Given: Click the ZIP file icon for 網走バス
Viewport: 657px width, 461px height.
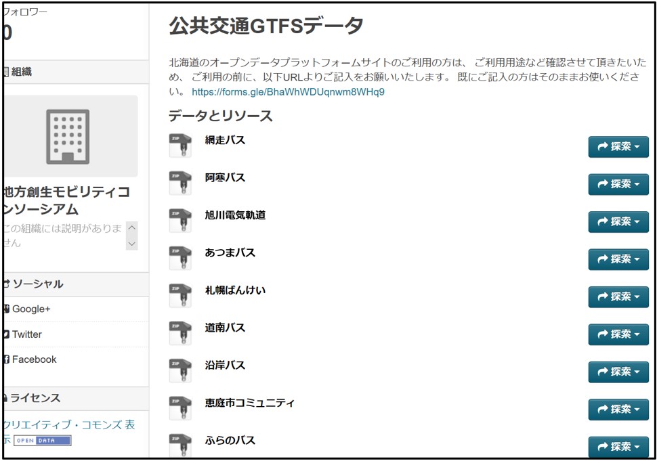Looking at the screenshot, I should coord(180,146).
